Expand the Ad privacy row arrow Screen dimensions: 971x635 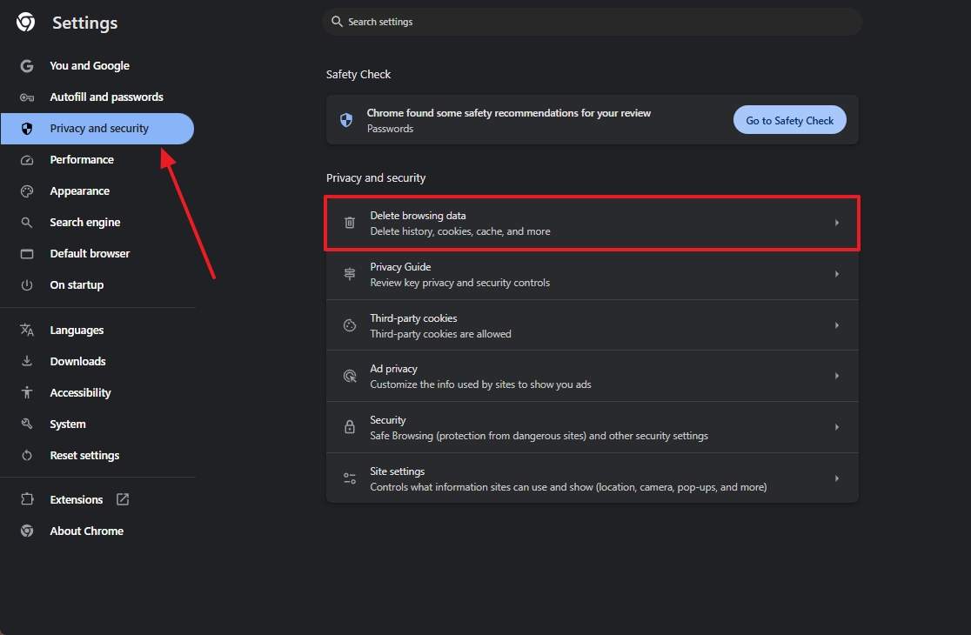pyautogui.click(x=837, y=376)
